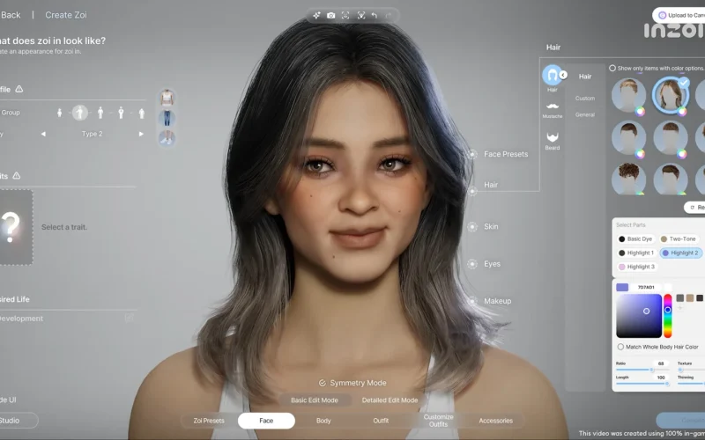705x440 pixels.
Task: Activate Basic Edit Mode
Action: pos(315,400)
